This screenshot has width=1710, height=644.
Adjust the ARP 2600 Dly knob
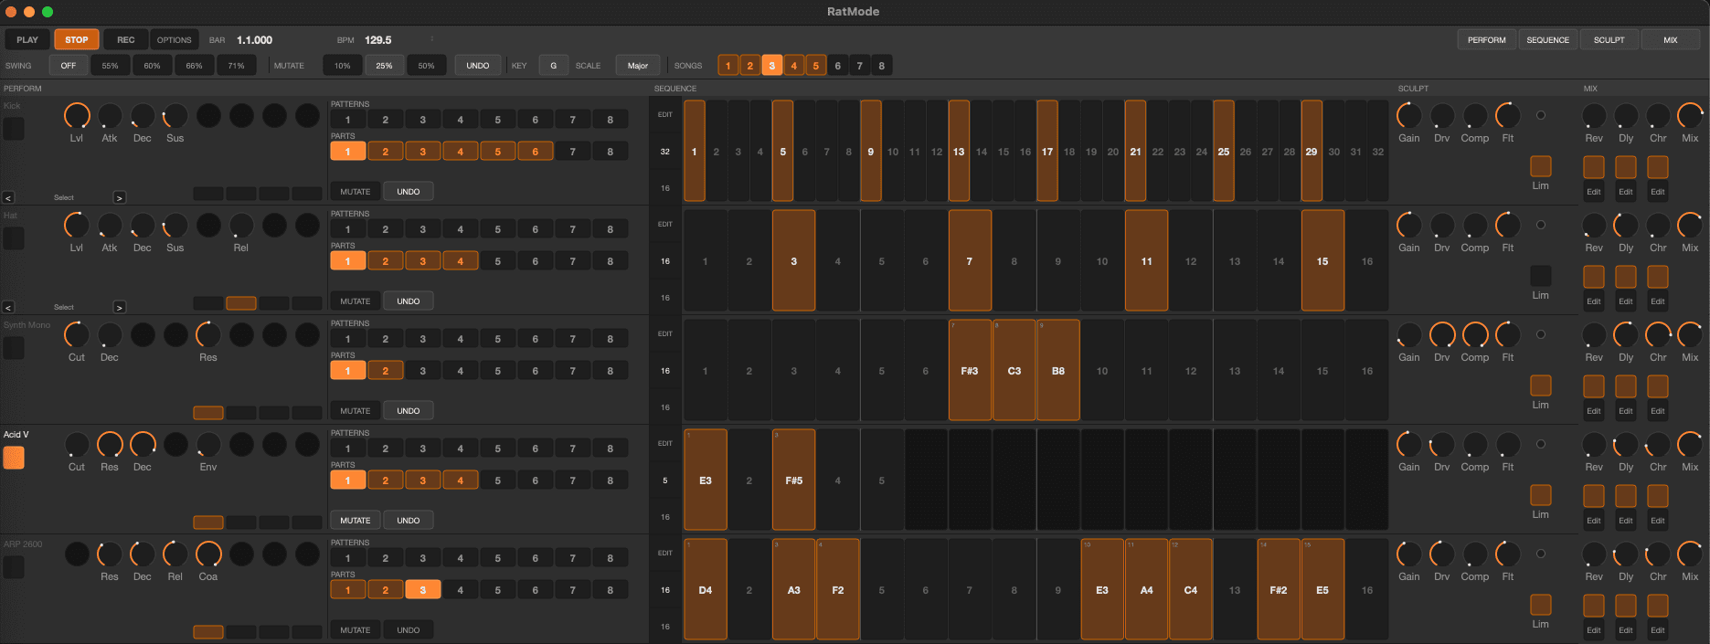(x=1626, y=554)
